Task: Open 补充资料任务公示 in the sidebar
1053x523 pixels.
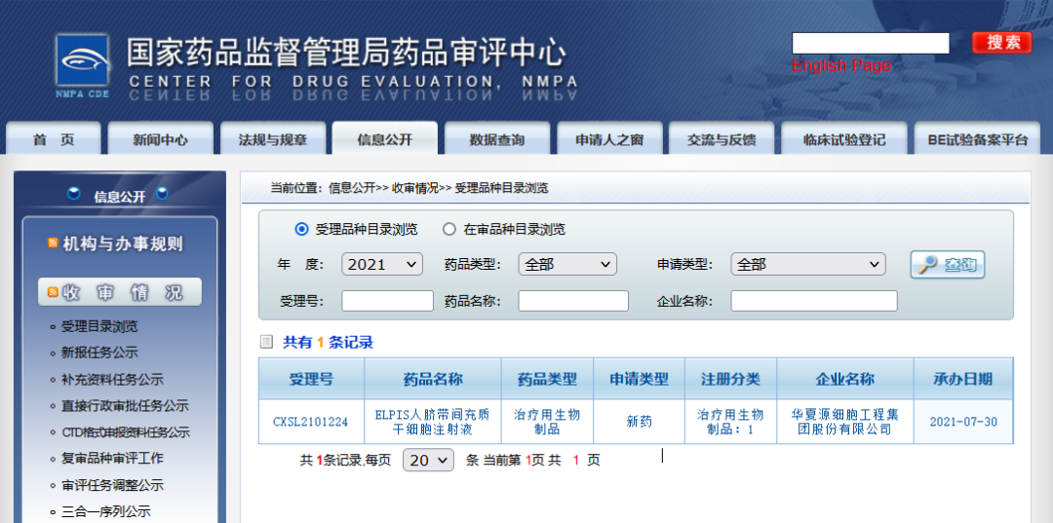Action: point(112,380)
